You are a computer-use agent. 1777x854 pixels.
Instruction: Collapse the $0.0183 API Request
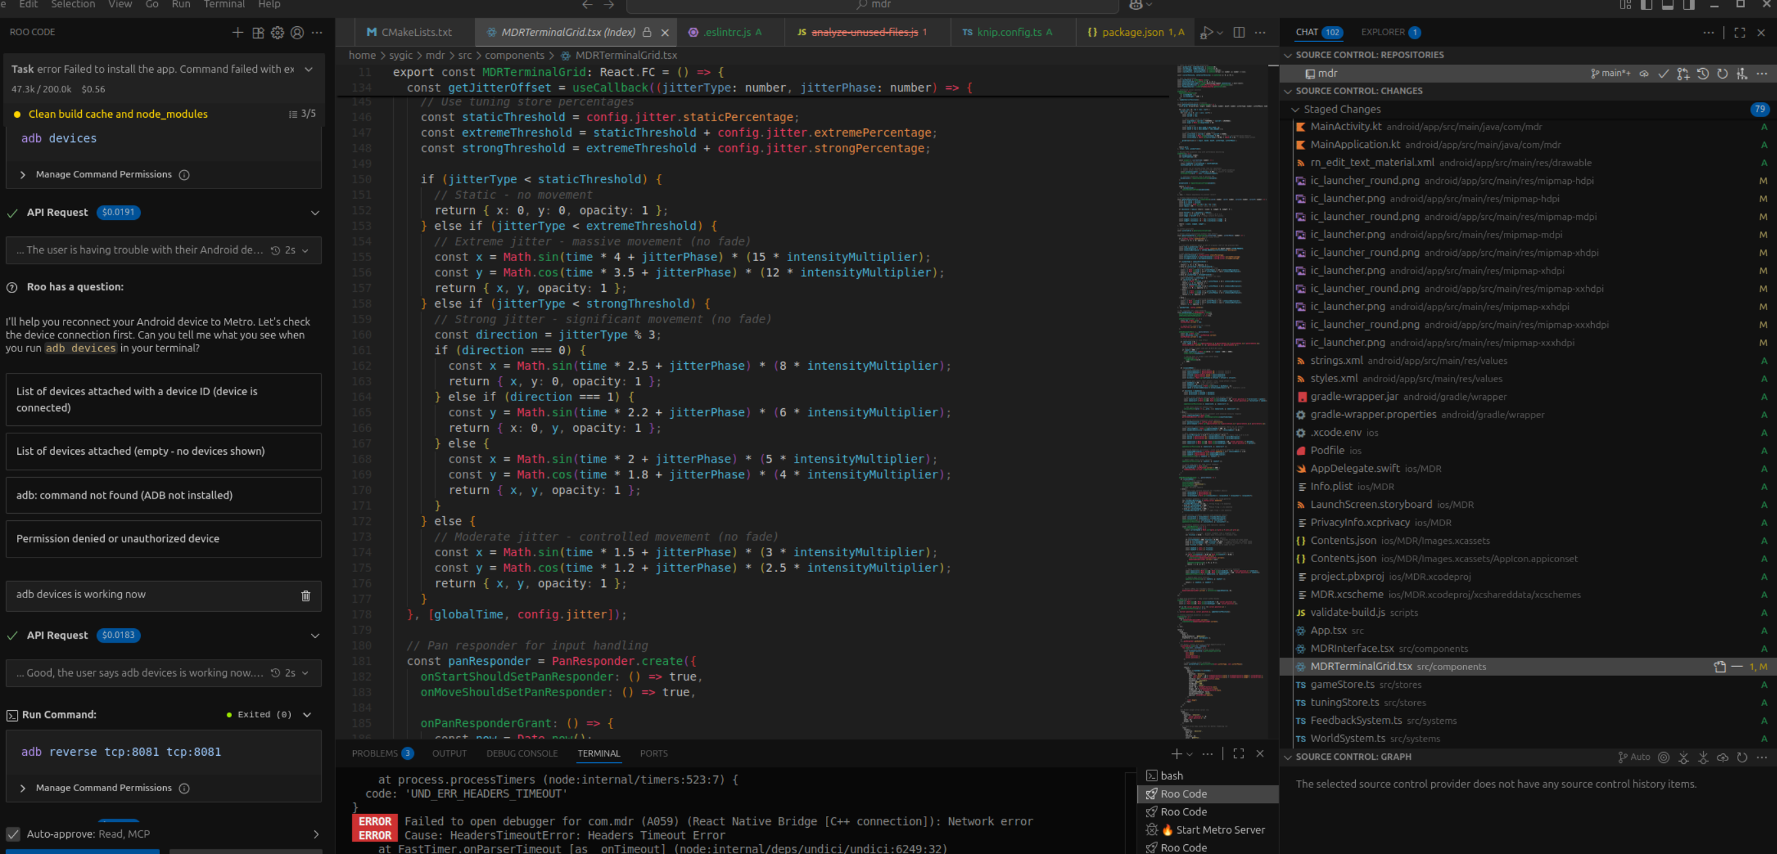click(x=315, y=635)
